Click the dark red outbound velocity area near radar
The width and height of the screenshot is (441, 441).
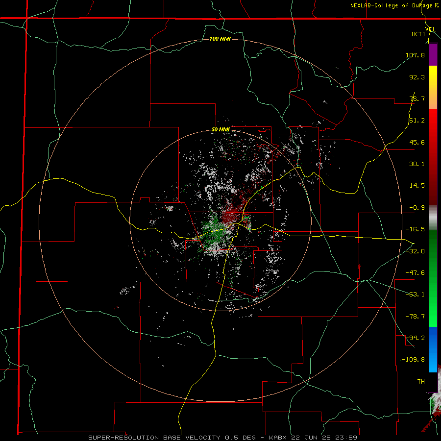pyautogui.click(x=231, y=215)
